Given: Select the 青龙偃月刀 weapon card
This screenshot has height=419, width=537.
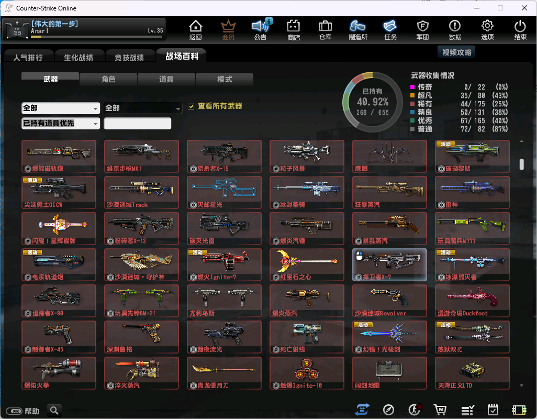Looking at the screenshot, I should click(225, 373).
